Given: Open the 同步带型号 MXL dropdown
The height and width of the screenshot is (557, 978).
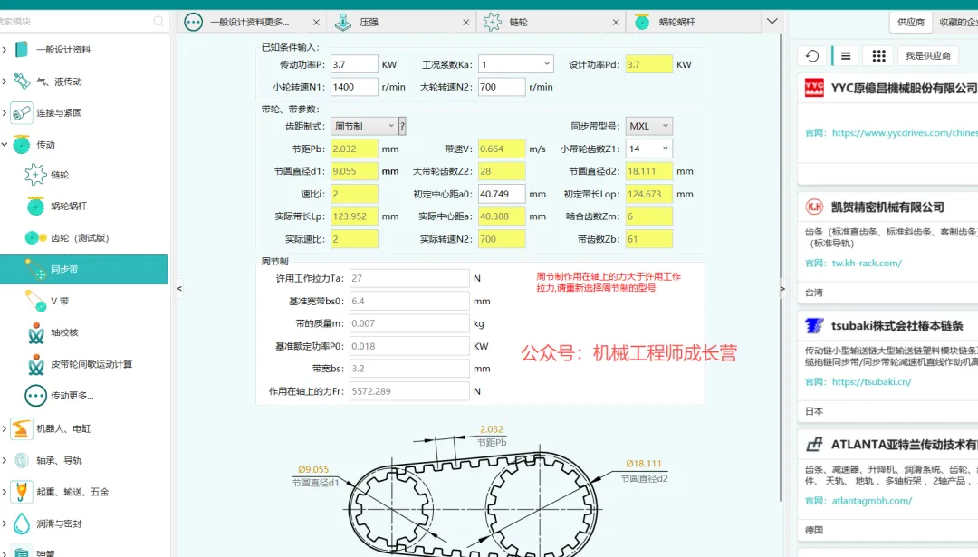Looking at the screenshot, I should point(648,126).
